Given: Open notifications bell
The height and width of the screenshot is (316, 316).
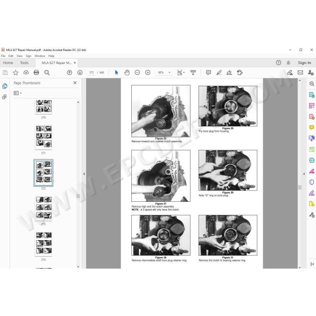Looking at the screenshot, I should click(288, 63).
